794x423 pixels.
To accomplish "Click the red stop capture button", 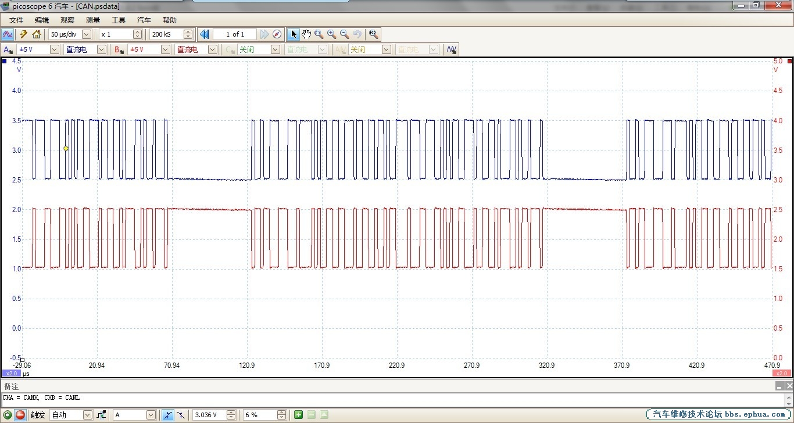I will pyautogui.click(x=20, y=415).
